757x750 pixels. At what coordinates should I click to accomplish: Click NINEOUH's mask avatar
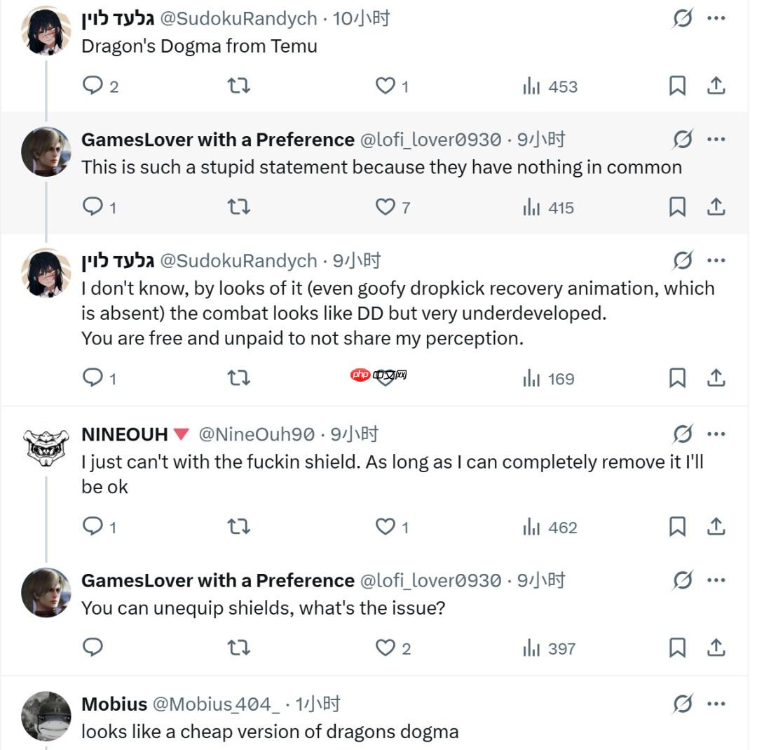(x=46, y=447)
